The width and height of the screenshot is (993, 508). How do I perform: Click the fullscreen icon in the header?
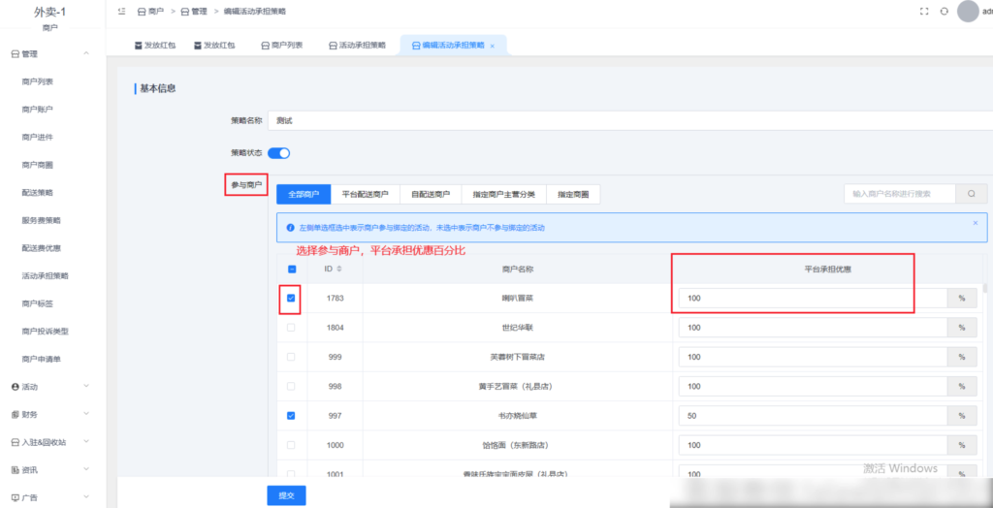click(923, 11)
